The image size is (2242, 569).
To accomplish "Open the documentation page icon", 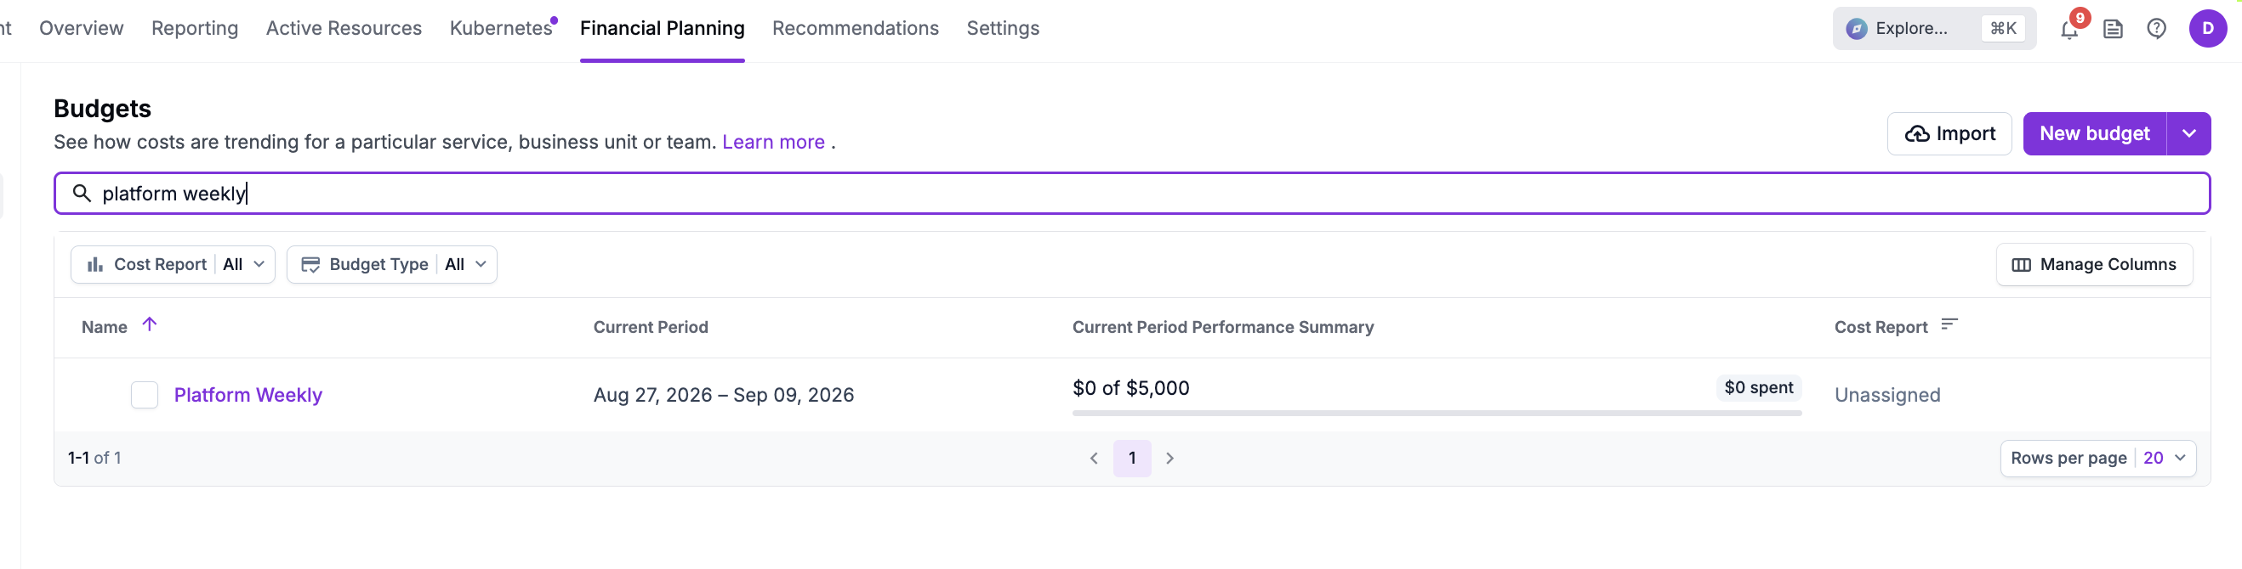I will coord(2113,29).
